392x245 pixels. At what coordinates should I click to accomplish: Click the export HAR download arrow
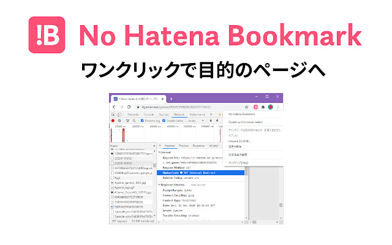[217, 121]
